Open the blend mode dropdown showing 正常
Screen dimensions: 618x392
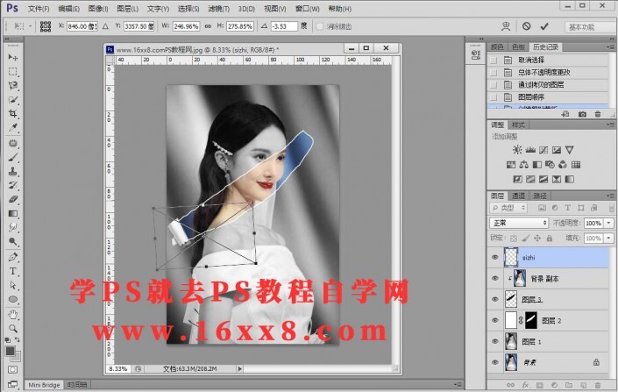click(520, 224)
